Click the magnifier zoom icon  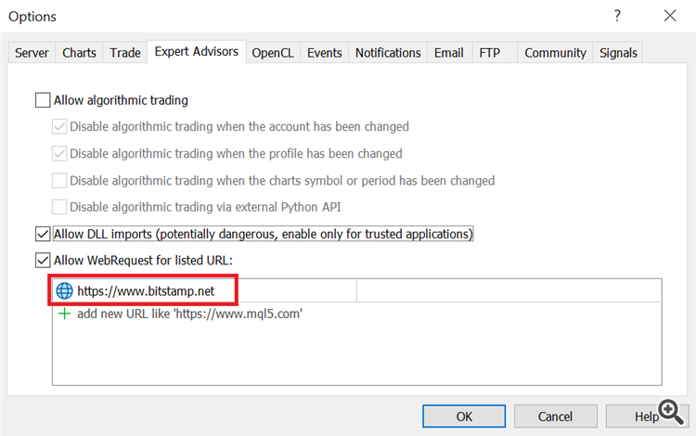pos(671,412)
